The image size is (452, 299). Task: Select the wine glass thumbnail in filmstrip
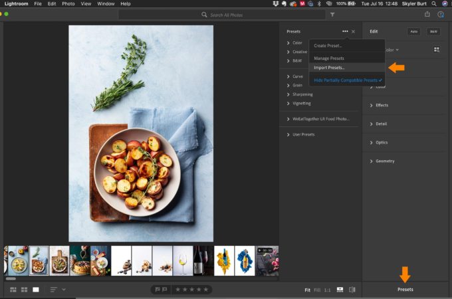(183, 260)
